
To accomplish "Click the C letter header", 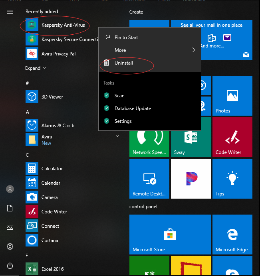I will pos(27,155).
